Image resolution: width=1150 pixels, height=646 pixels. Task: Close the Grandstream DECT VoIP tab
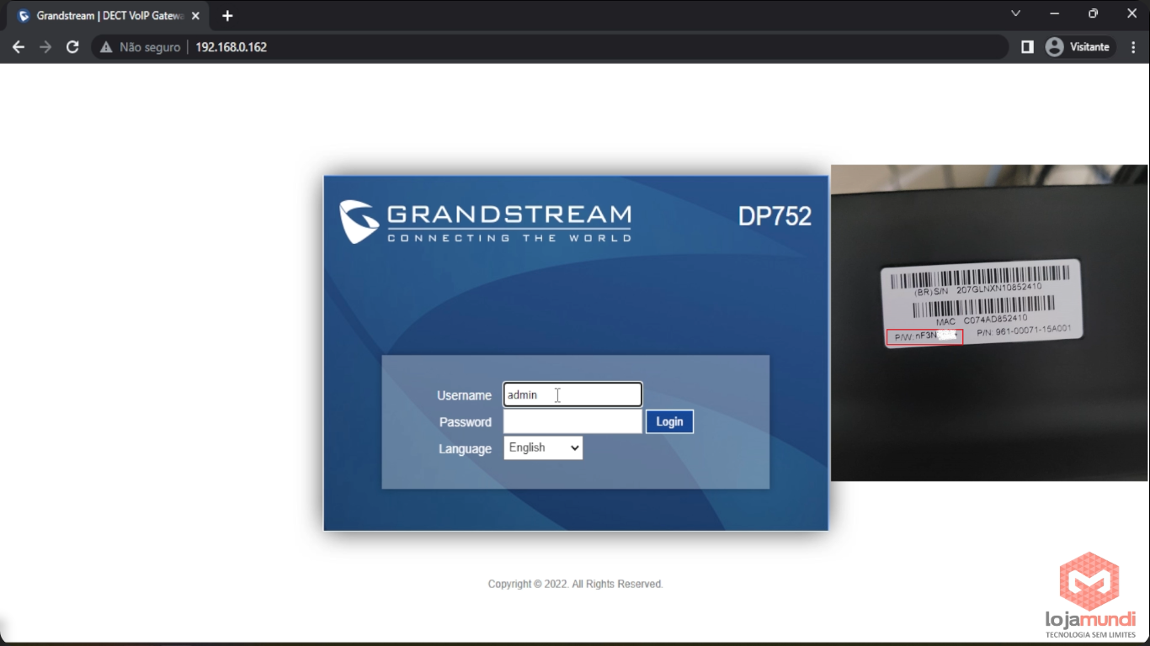[195, 16]
